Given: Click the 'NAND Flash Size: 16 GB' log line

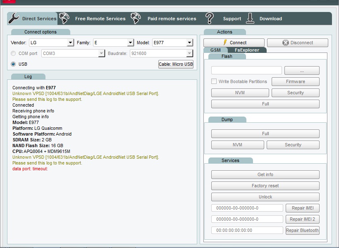Looking at the screenshot, I should 38,145.
